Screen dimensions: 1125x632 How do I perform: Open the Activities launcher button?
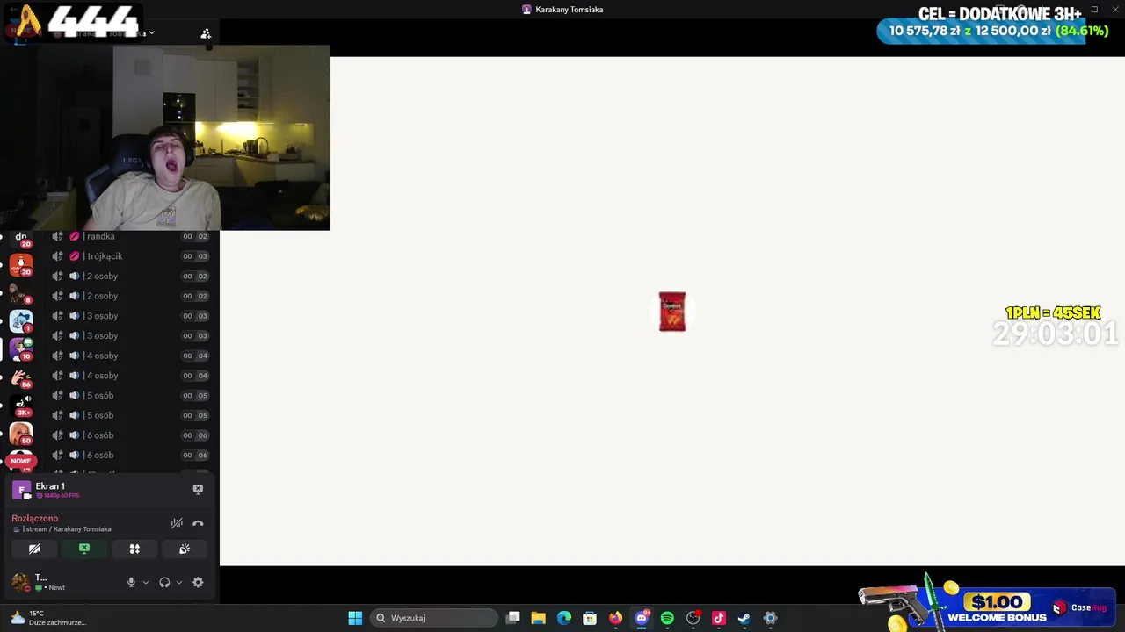pyautogui.click(x=134, y=549)
